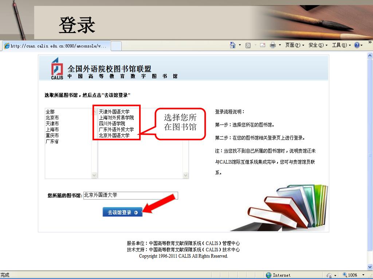Click the 您所属的图书馆 input field
Image resolution: width=373 pixels, height=279 pixels.
(131, 195)
